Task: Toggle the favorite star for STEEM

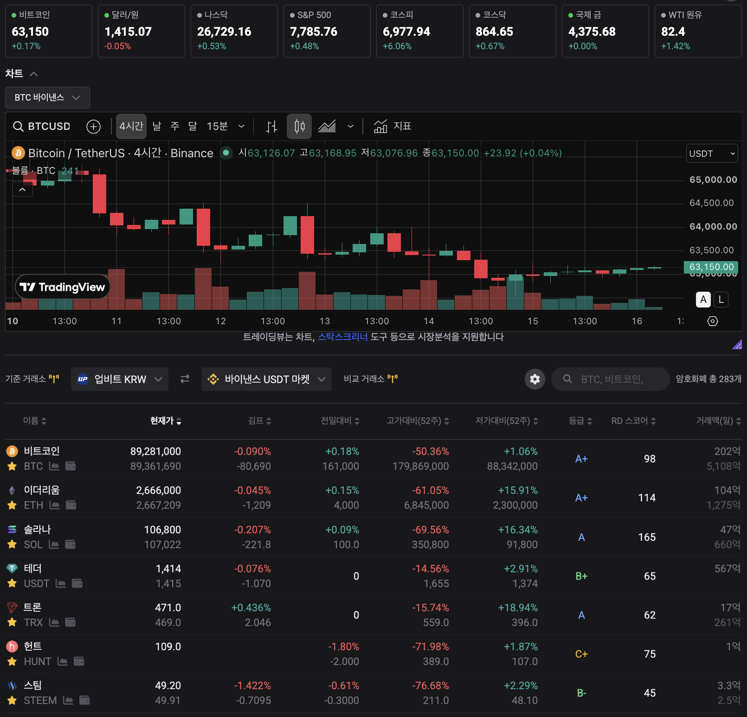Action: click(12, 700)
